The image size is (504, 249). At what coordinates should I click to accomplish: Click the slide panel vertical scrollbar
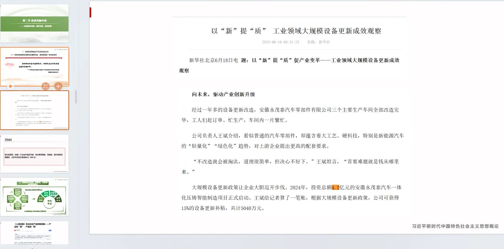pyautogui.click(x=76, y=97)
